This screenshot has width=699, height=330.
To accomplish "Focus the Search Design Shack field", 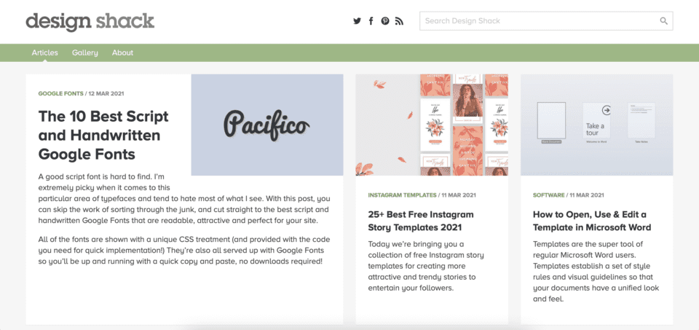I will tap(539, 21).
